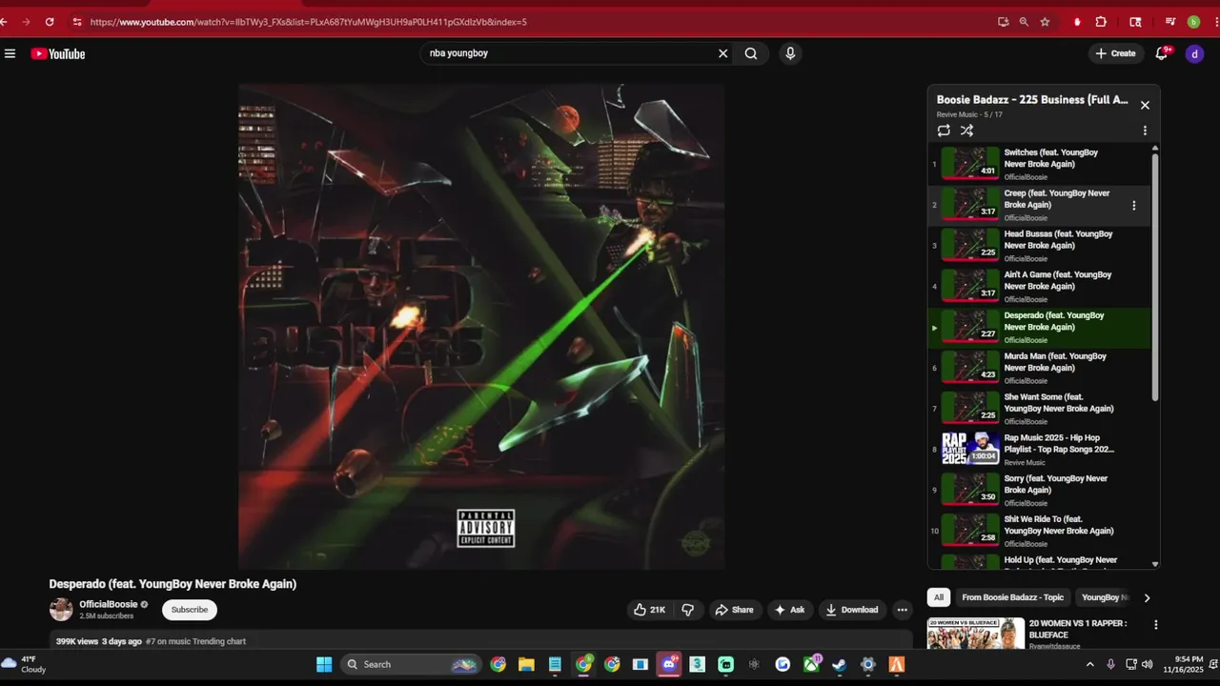1220x686 pixels.
Task: Go to the YouTube home logo
Action: point(58,54)
